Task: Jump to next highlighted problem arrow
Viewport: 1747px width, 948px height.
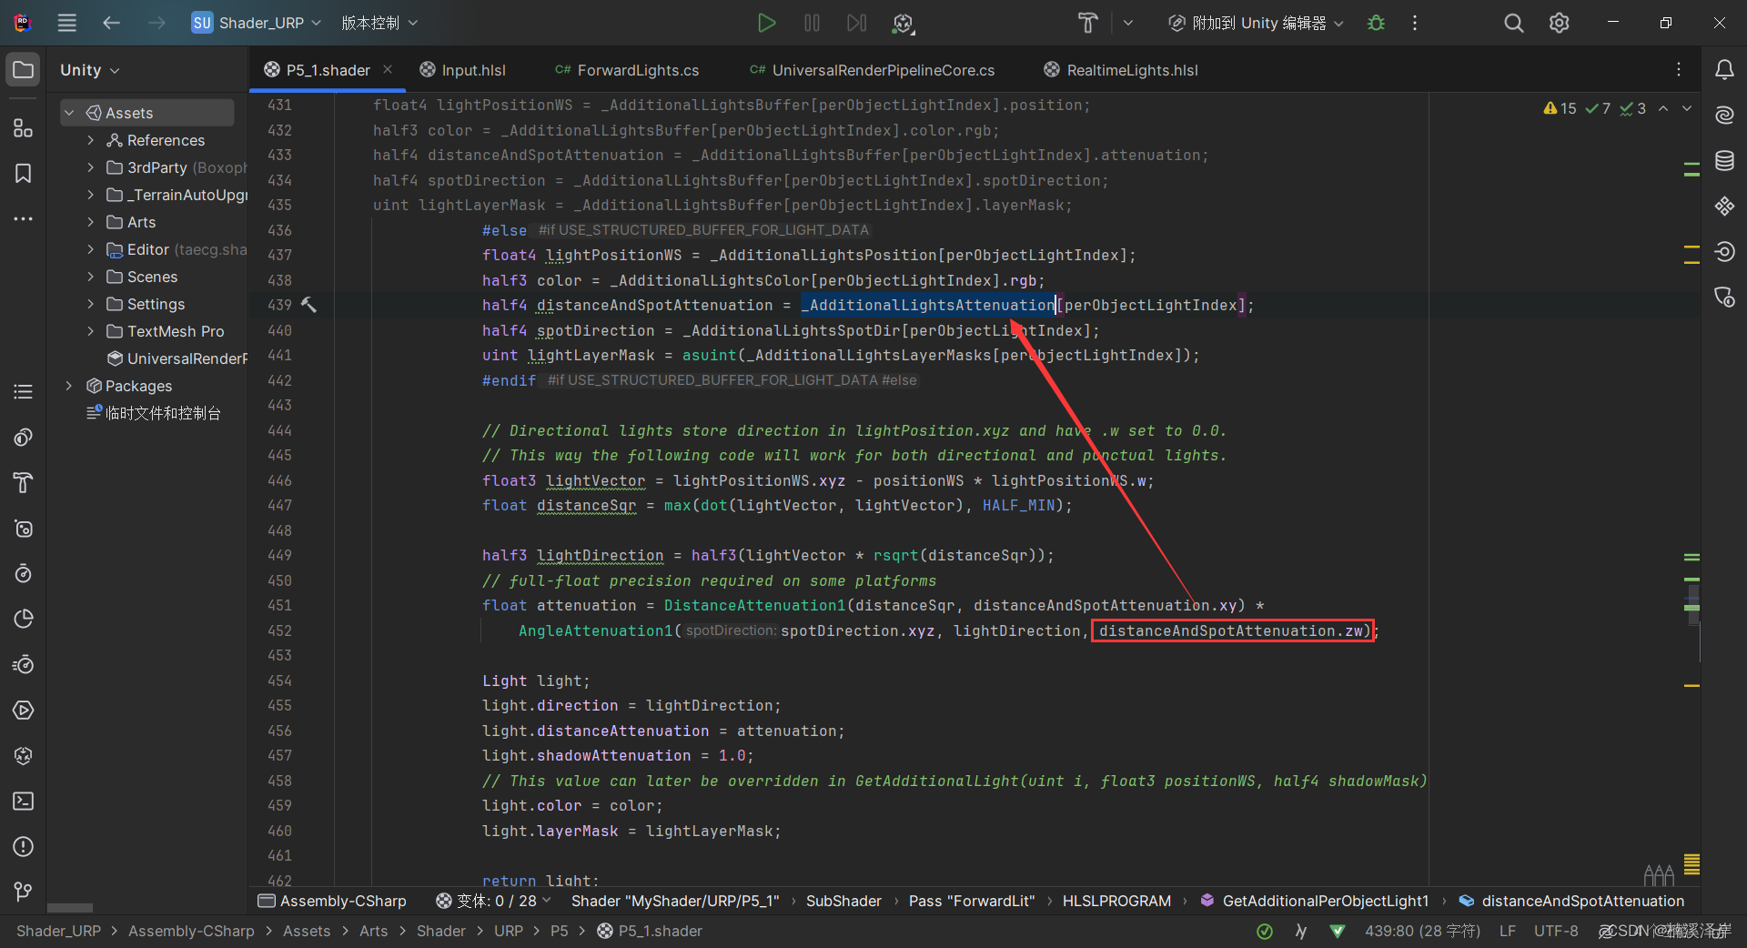Action: (1686, 108)
